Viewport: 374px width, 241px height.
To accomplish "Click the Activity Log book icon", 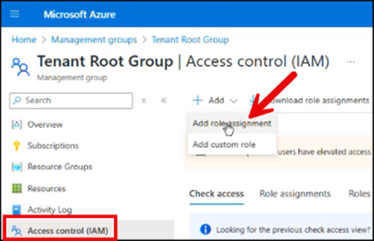I will click(x=17, y=210).
